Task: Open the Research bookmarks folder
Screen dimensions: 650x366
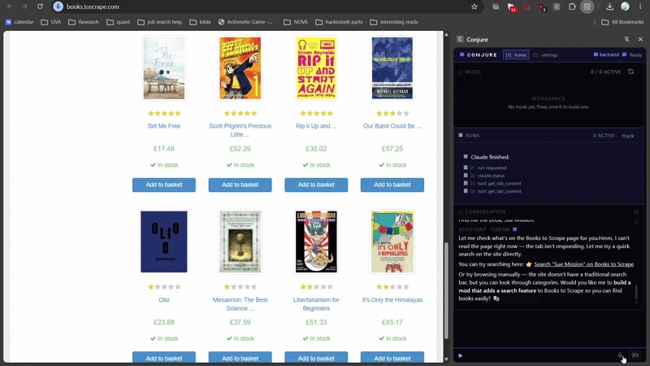Action: click(x=84, y=22)
